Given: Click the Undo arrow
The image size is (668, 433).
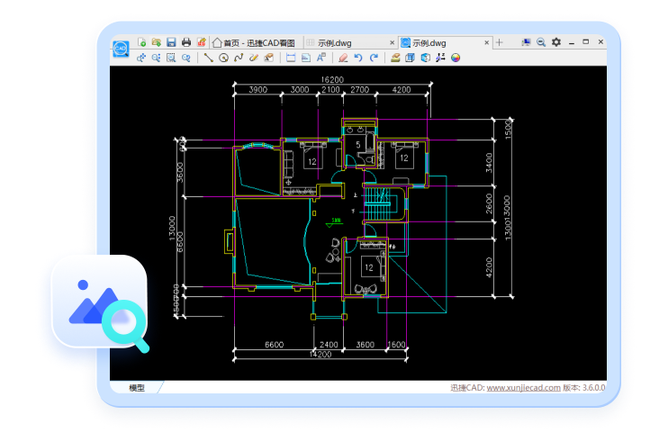Looking at the screenshot, I should coord(357,58).
